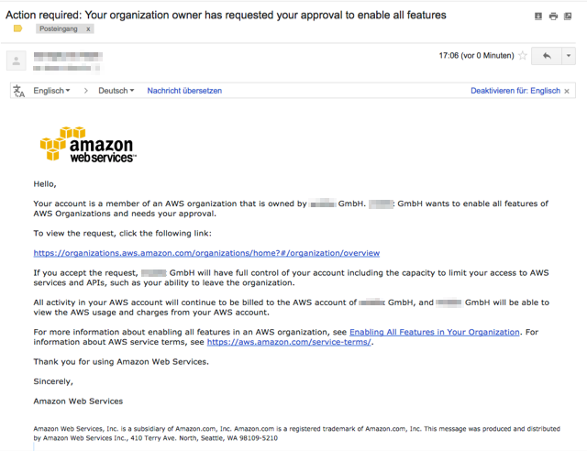Open the AWS organizations overview link
This screenshot has width=587, height=451.
206,253
